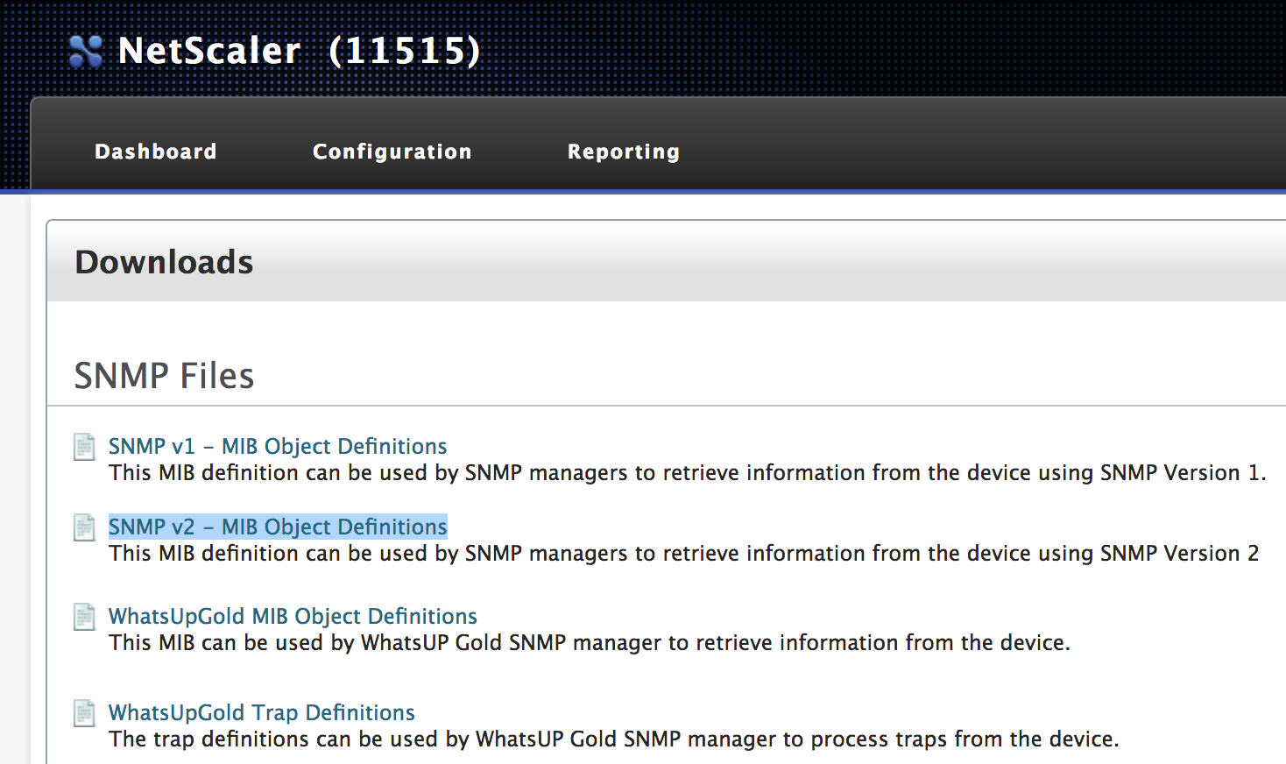1286x764 pixels.
Task: Click the file icon beside SNMP v1
Action: pyautogui.click(x=83, y=447)
